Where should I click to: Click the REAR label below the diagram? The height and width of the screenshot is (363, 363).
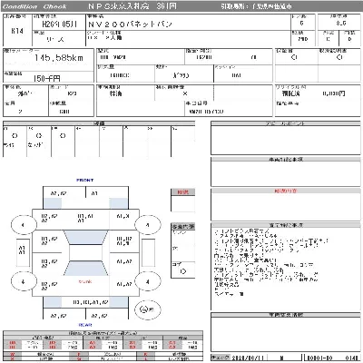tap(85, 325)
